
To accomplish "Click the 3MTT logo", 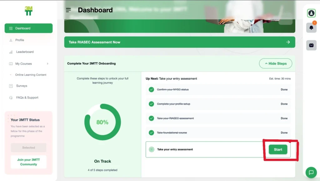I will (28, 11).
